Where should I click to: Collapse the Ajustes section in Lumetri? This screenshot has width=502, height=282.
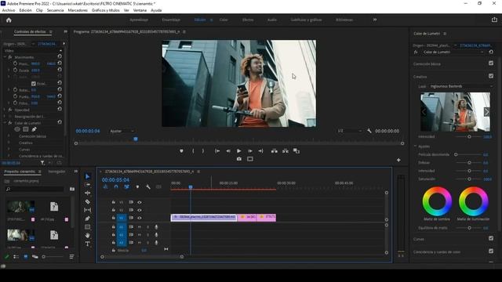coord(416,146)
